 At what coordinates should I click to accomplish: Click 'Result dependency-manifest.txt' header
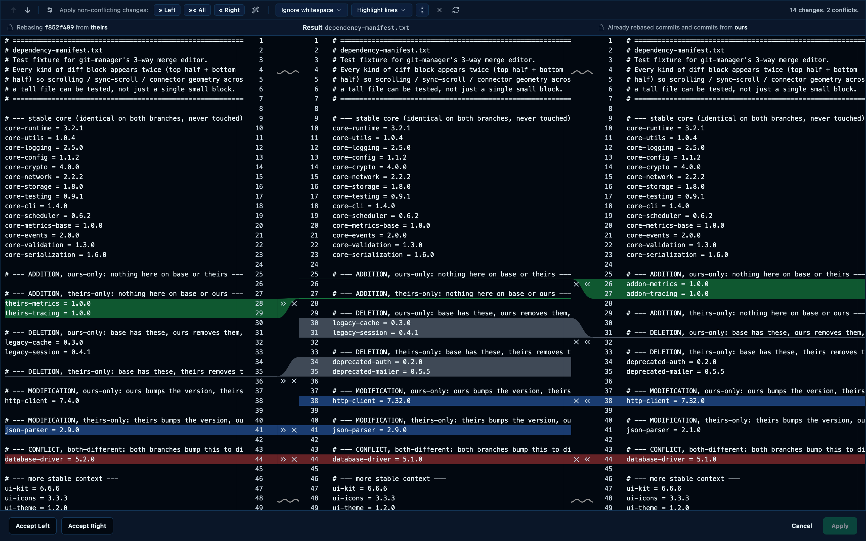356,28
